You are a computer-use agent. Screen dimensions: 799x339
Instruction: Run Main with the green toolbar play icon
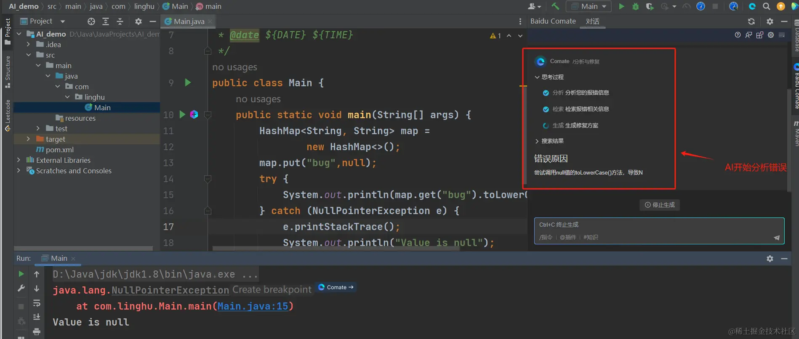[621, 6]
